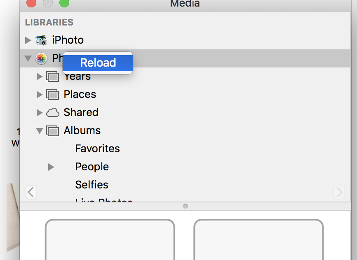
Task: Collapse the Albums group
Action: [x=40, y=131]
